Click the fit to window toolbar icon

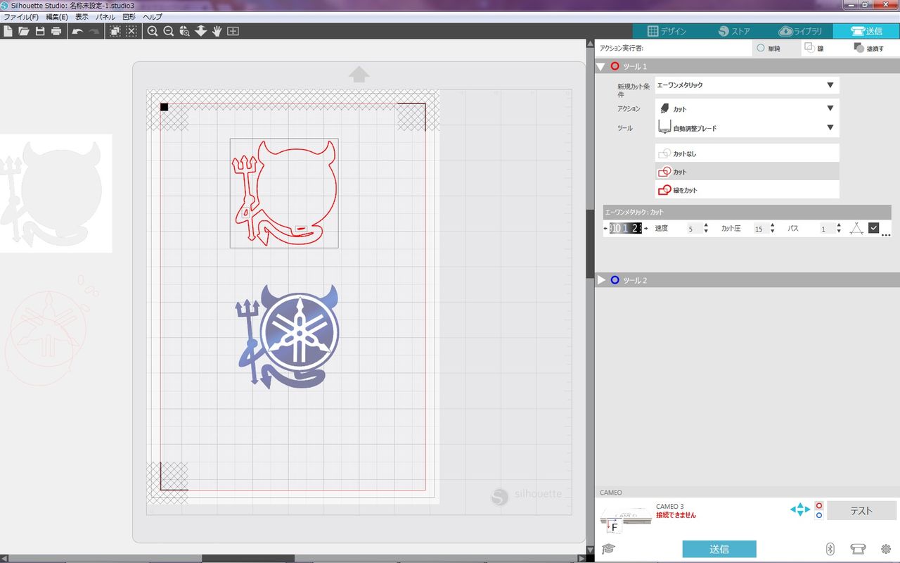pos(233,31)
